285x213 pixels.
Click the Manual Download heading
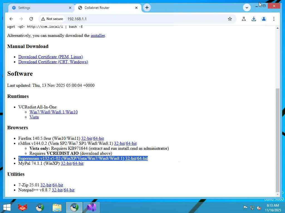click(x=28, y=46)
